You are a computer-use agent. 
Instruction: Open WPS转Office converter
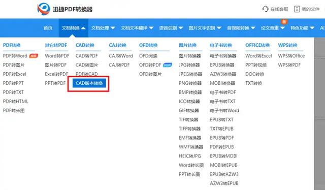click(291, 56)
